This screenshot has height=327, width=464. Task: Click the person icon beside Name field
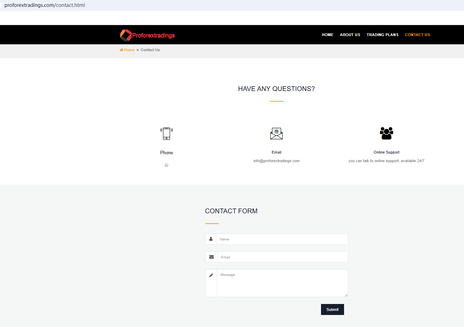click(x=211, y=239)
